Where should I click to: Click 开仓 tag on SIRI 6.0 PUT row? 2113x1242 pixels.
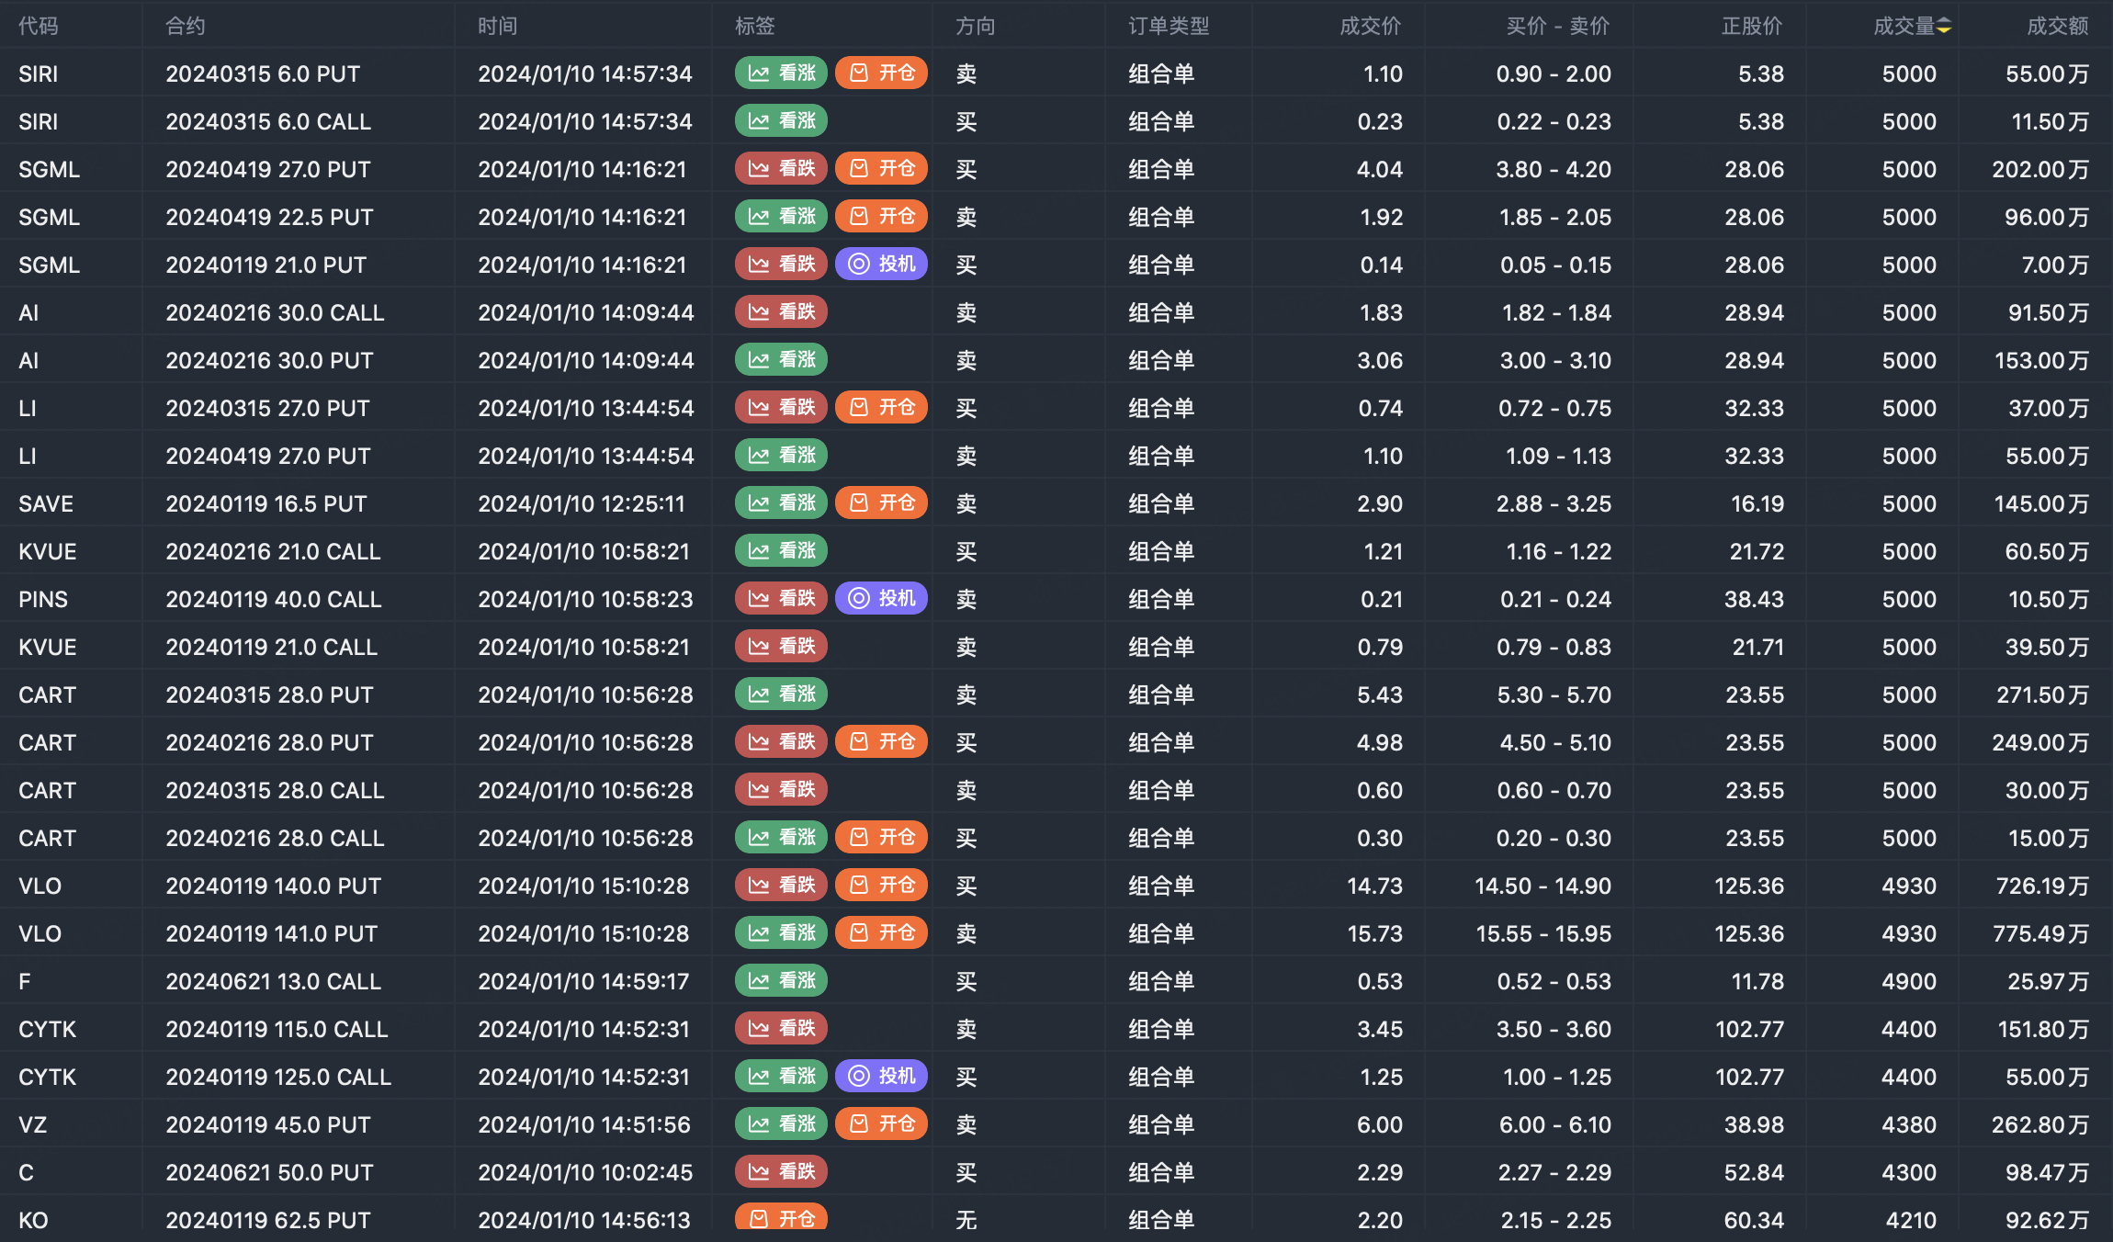coord(881,73)
